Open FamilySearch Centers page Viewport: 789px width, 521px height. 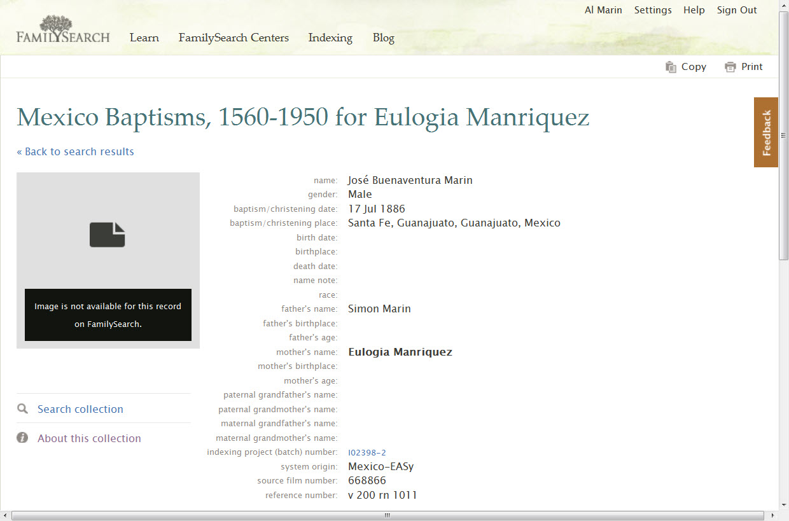tap(234, 38)
